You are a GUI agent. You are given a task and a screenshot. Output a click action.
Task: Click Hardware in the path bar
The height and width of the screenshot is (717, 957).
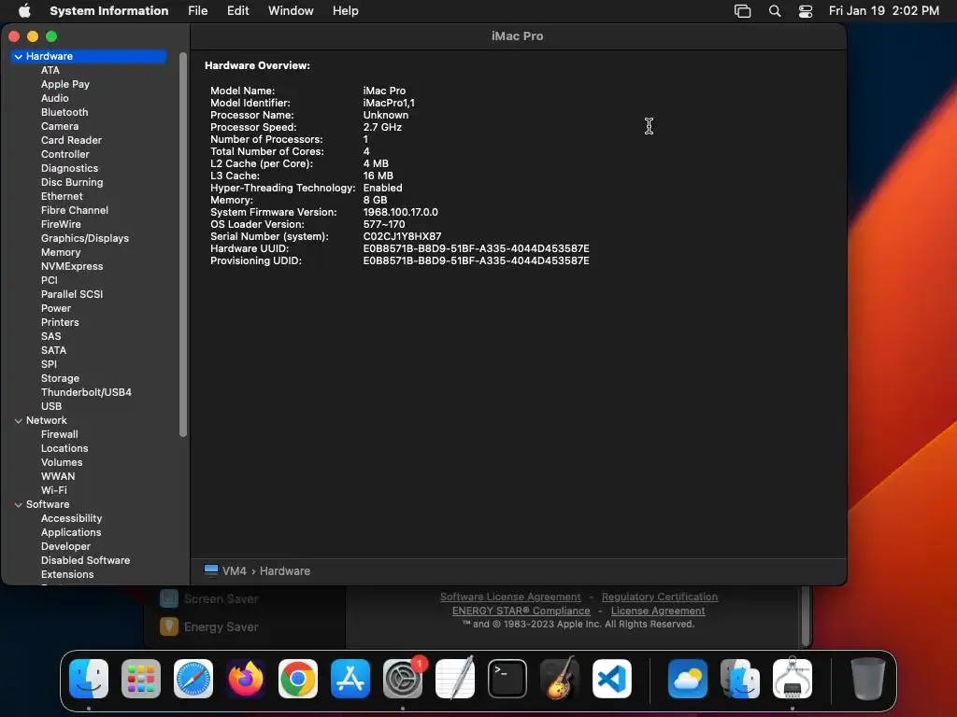(285, 571)
